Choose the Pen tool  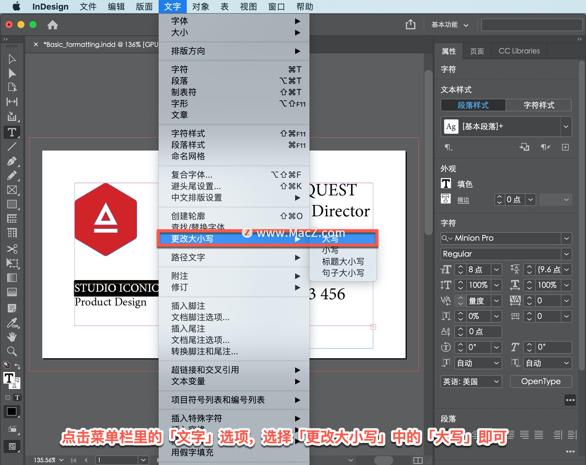pos(12,161)
